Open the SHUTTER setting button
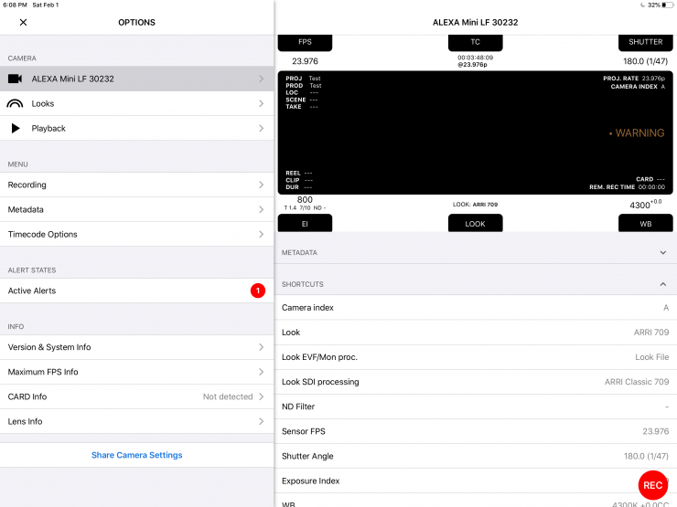The height and width of the screenshot is (507, 677). [645, 42]
